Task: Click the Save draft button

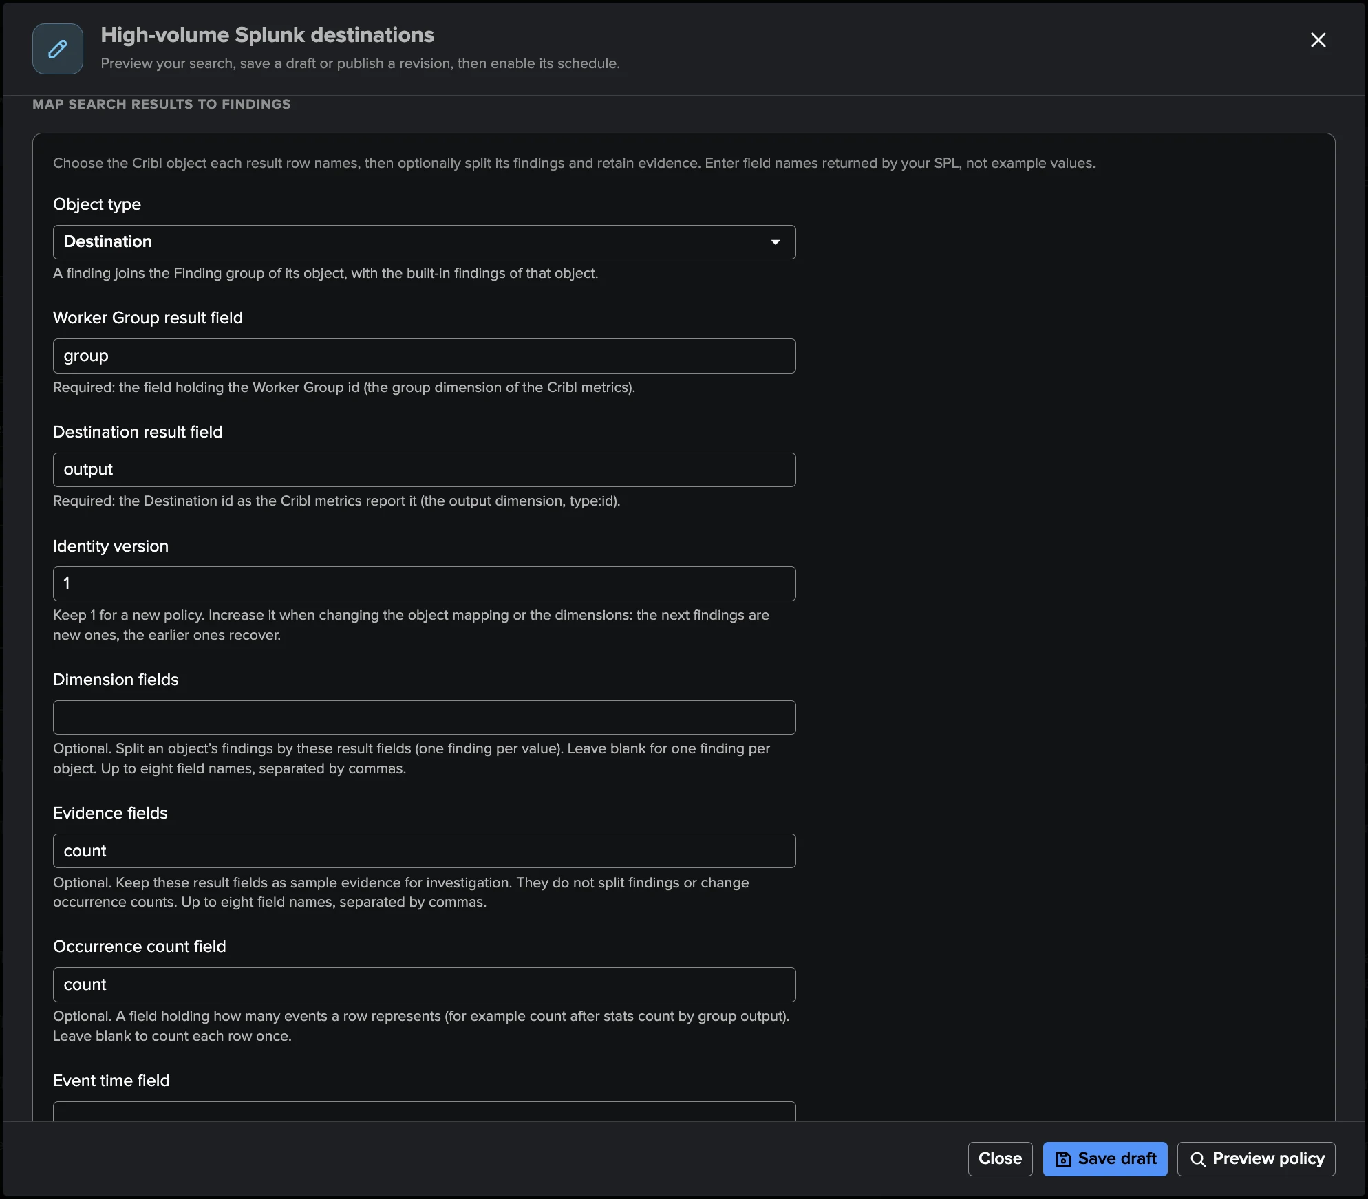Action: click(x=1105, y=1159)
